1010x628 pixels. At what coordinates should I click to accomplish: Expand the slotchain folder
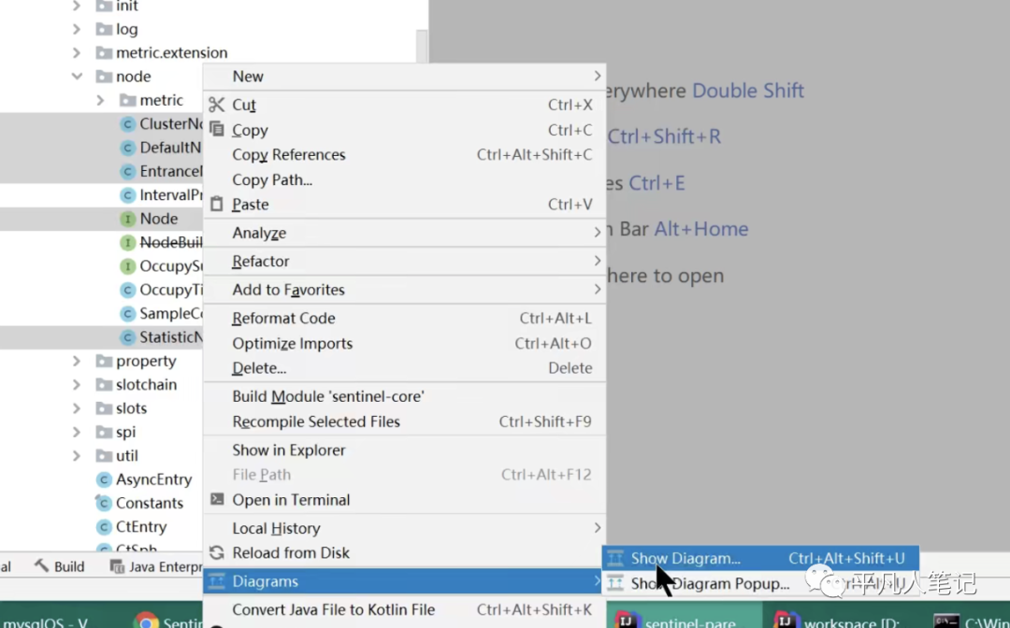click(77, 385)
